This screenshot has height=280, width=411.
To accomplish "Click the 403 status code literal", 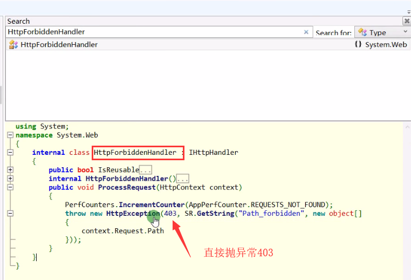I will [x=170, y=214].
